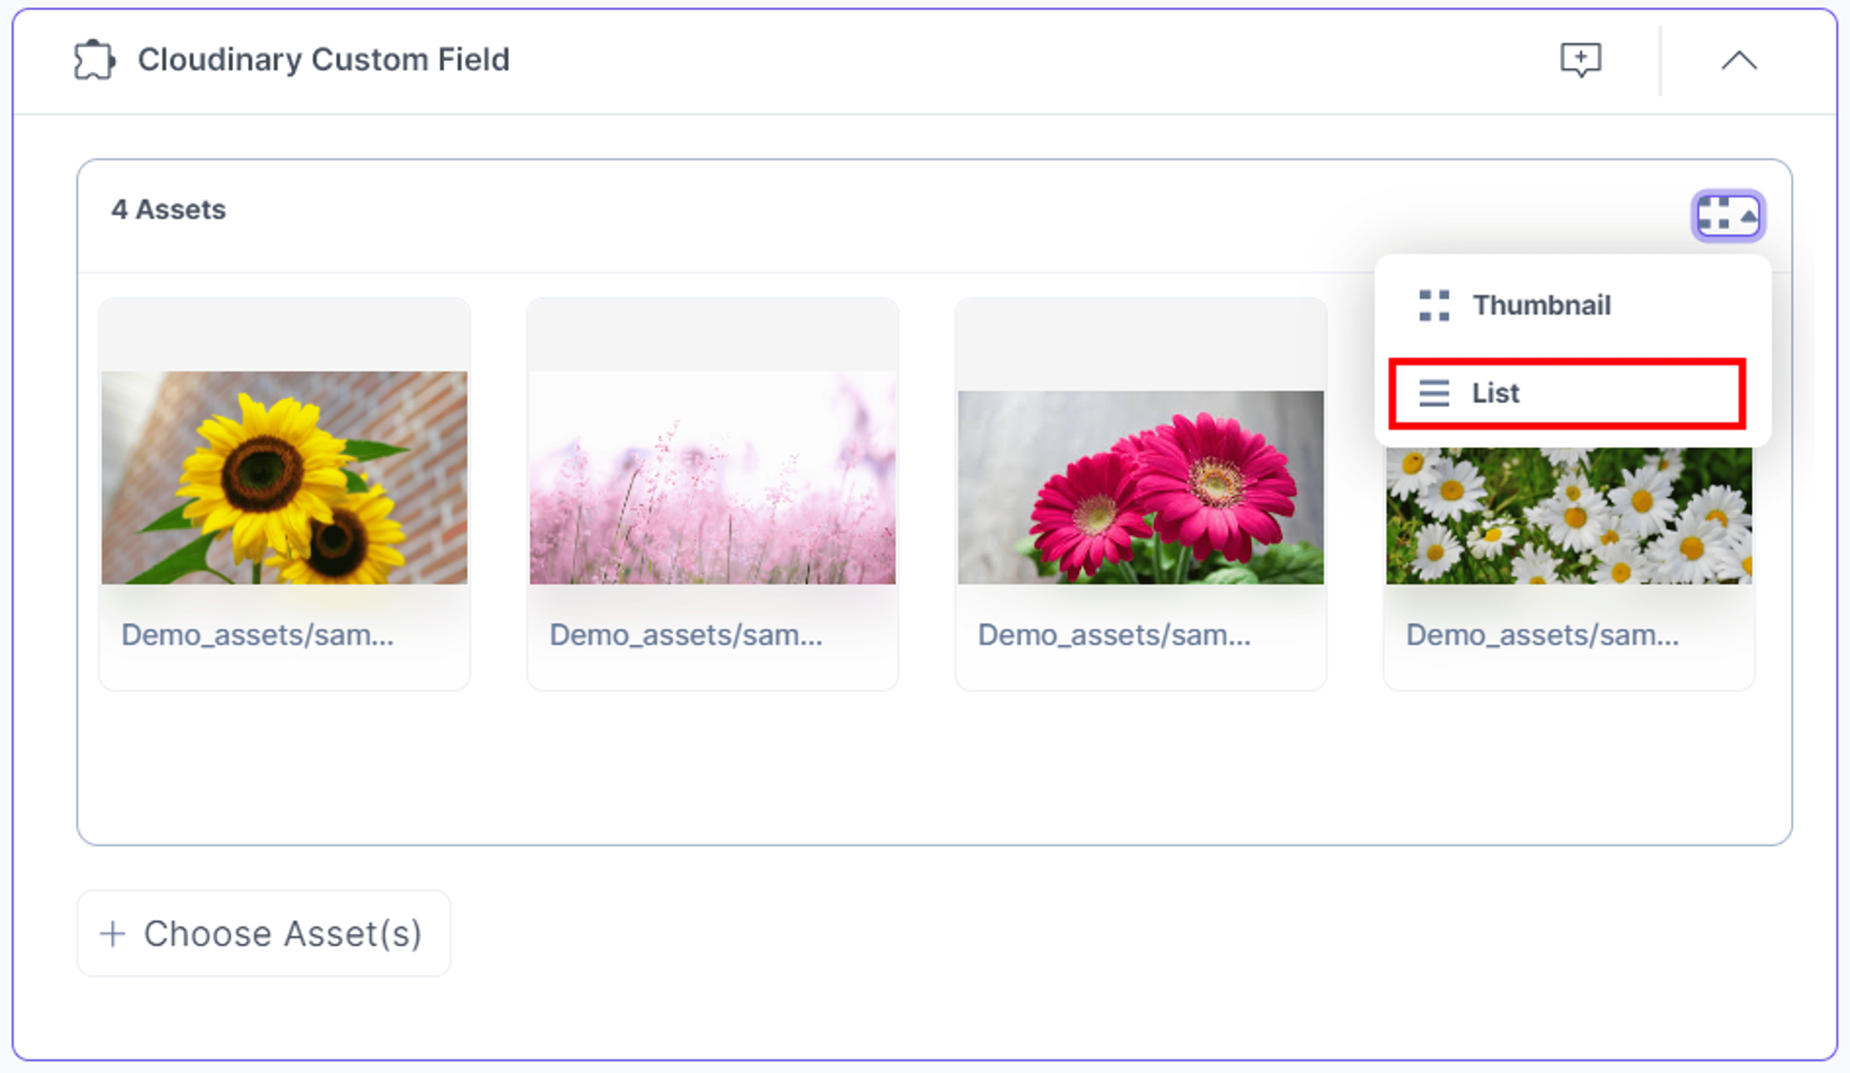Click the grid icon beside Thumbnail
This screenshot has height=1073, width=1850.
coord(1434,305)
